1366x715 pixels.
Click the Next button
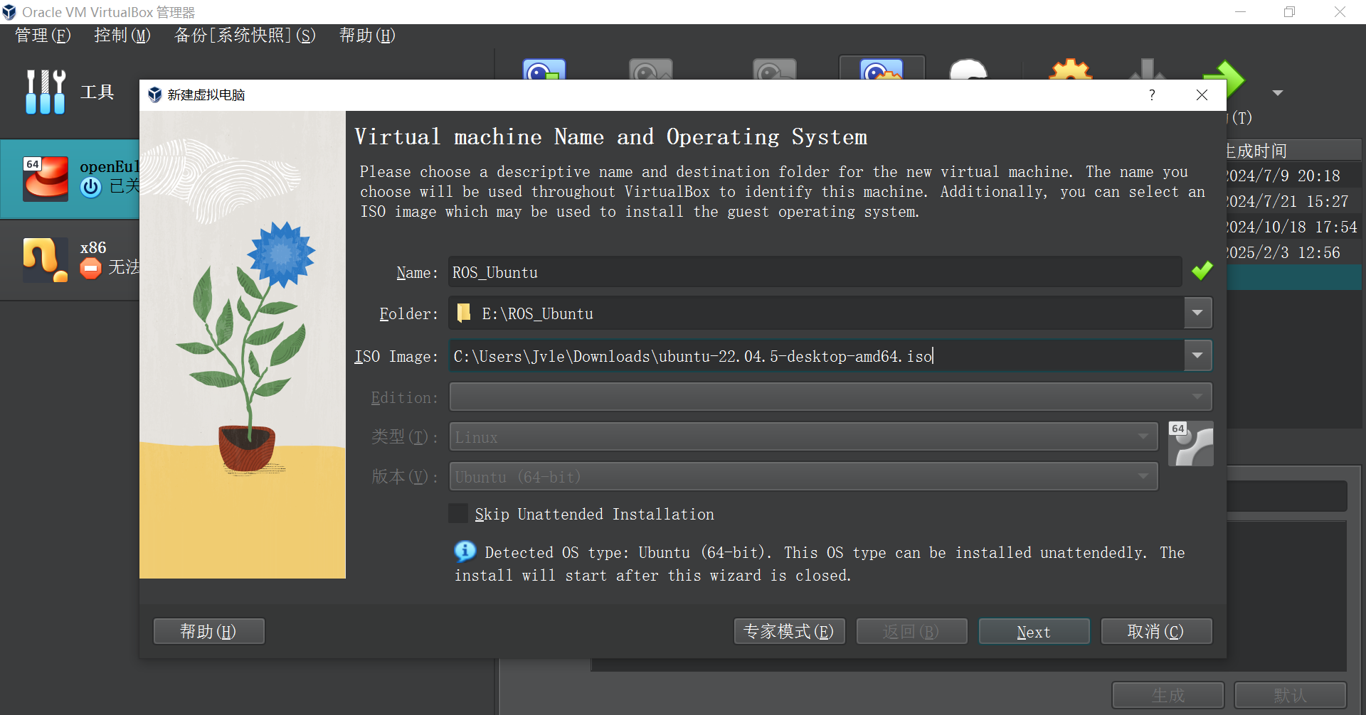click(x=1033, y=632)
